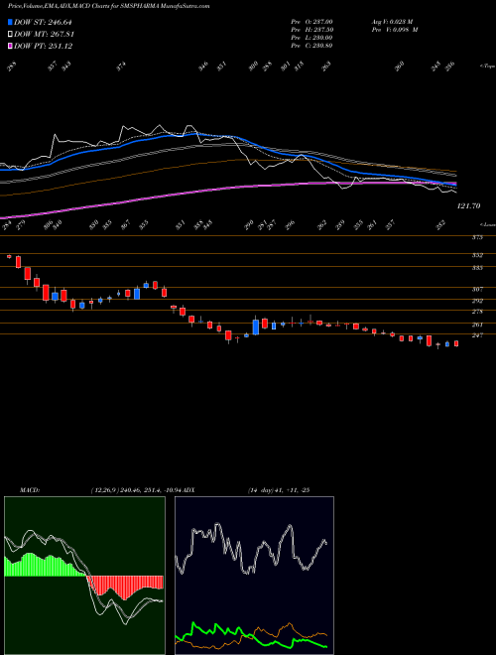Click the 'Pre C: 230.80' close value
Screen dimensions: 496x655
(x=311, y=46)
